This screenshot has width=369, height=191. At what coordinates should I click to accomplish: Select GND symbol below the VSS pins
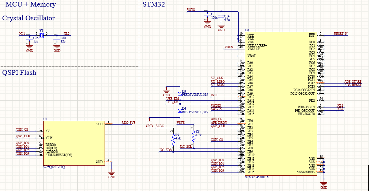point(324,185)
